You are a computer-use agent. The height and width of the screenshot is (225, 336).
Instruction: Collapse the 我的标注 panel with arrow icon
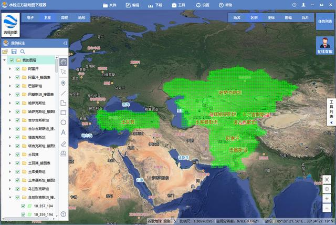point(65,43)
